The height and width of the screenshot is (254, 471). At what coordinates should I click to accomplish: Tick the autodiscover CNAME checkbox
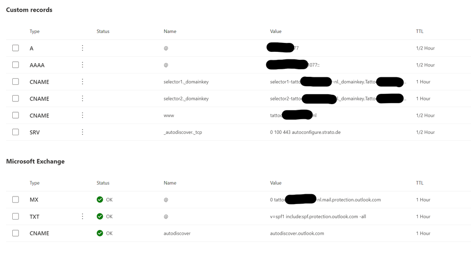16,233
